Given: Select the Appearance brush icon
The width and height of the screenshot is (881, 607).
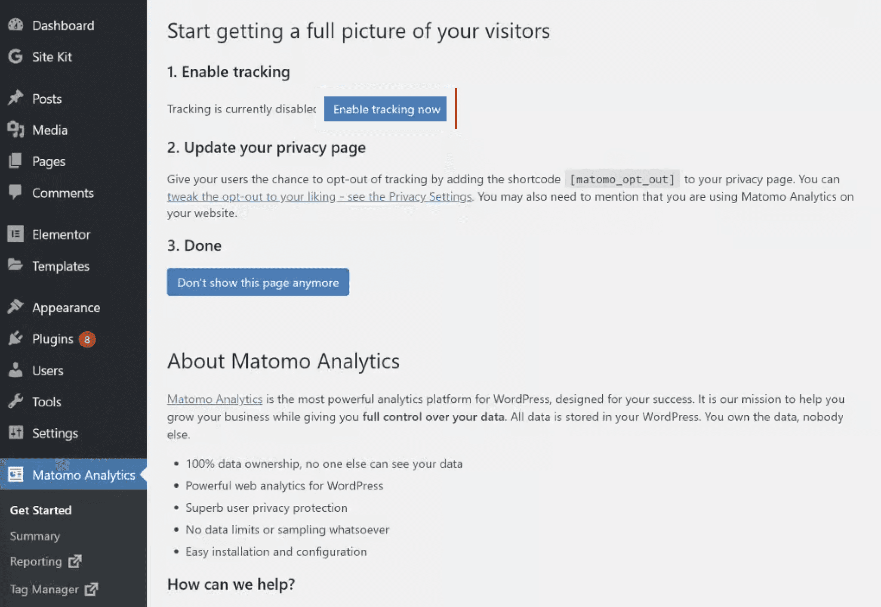Looking at the screenshot, I should [x=15, y=307].
